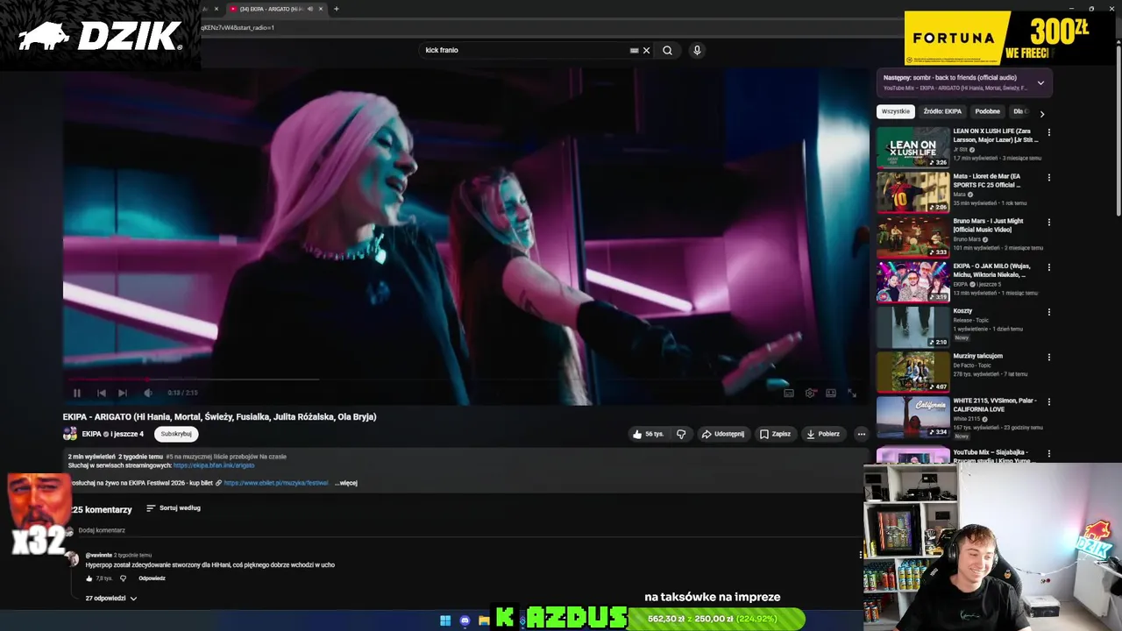Like the @vavinnte comment

[89, 578]
